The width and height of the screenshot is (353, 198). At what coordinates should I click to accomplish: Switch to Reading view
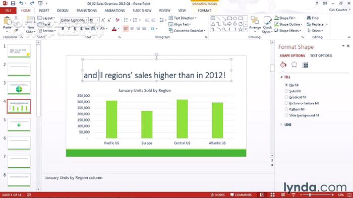[283, 195]
